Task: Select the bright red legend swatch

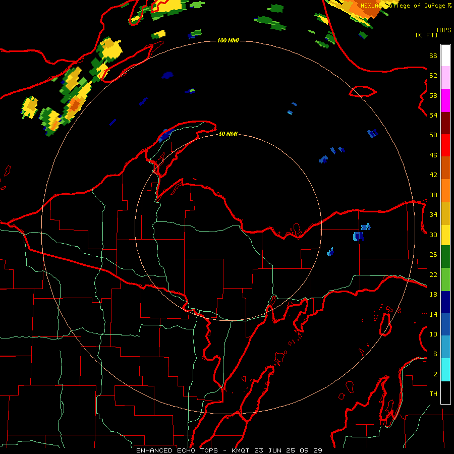Action: pyautogui.click(x=445, y=145)
